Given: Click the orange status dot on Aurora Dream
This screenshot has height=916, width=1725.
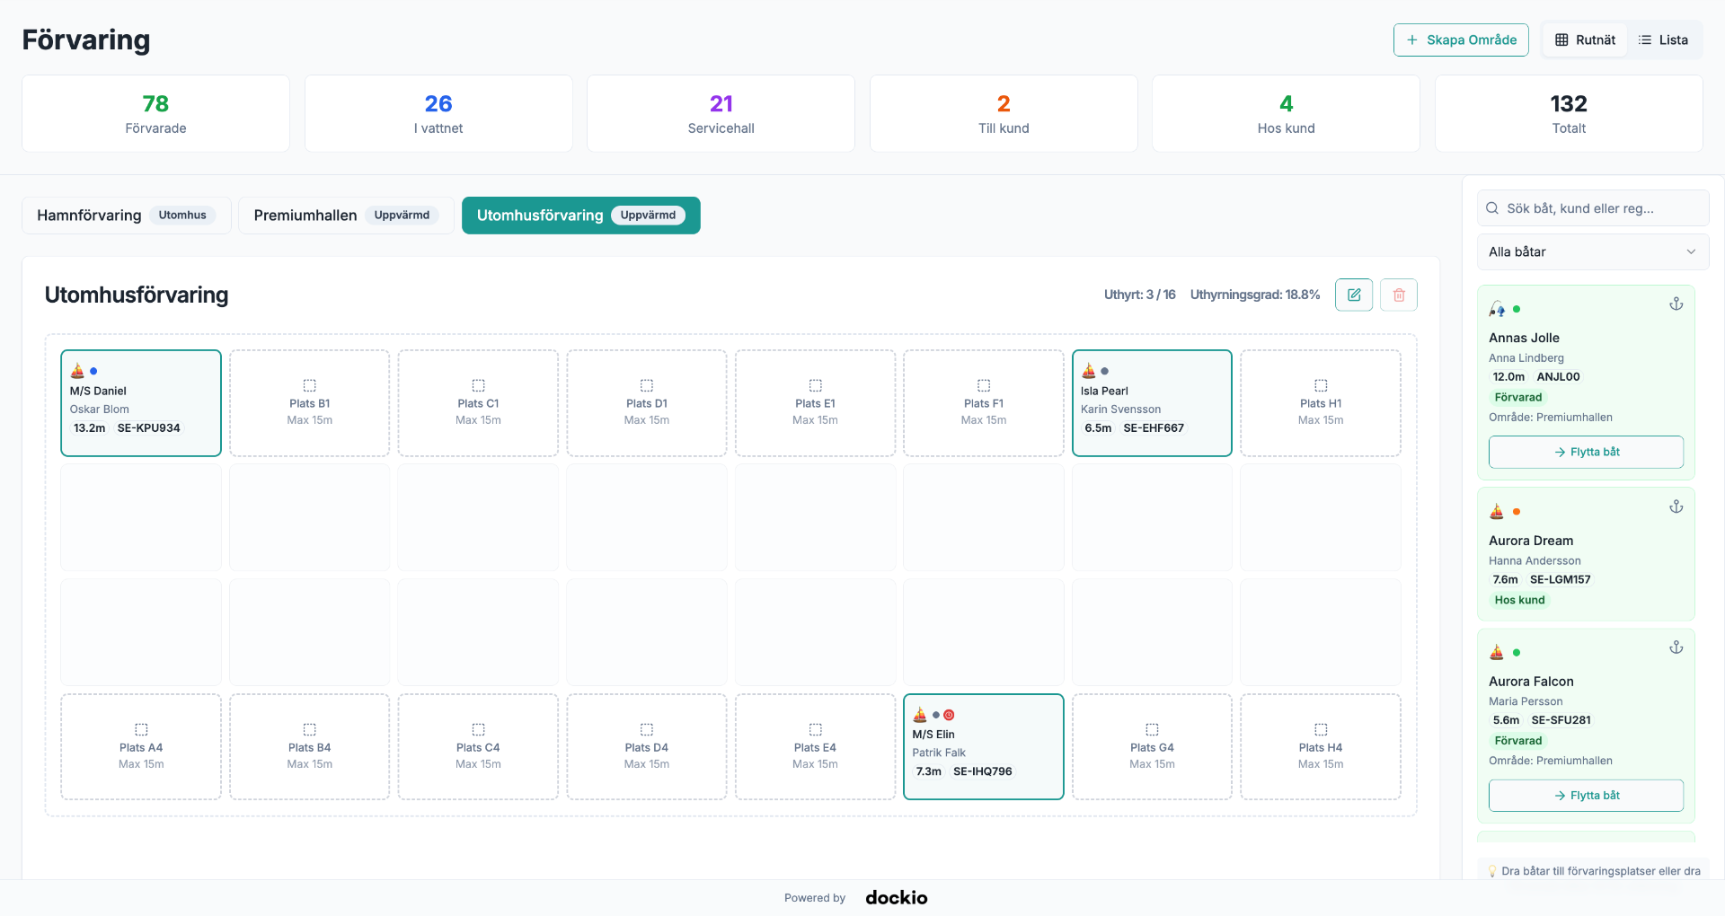Looking at the screenshot, I should (1517, 512).
